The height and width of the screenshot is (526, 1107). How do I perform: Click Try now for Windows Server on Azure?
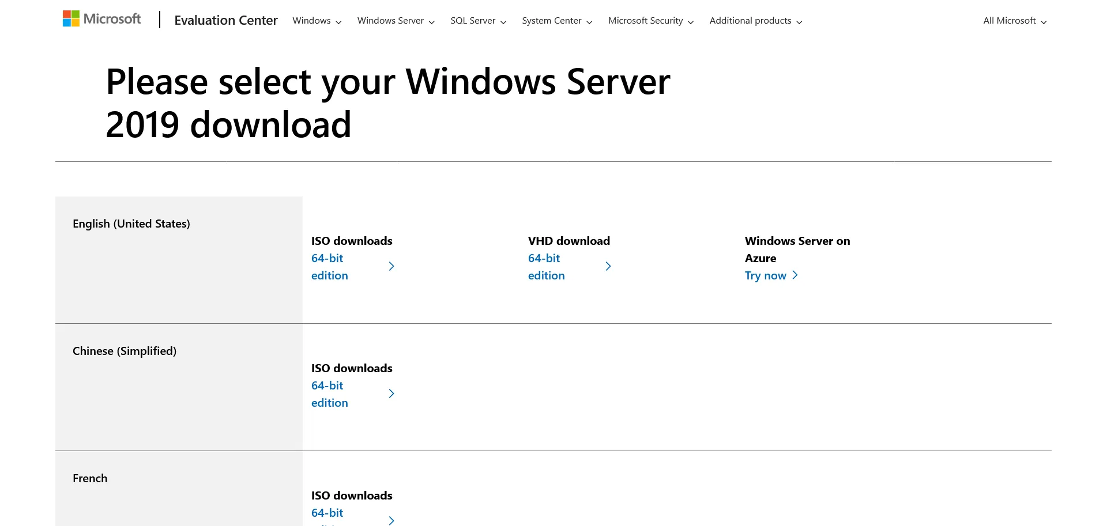pos(766,275)
